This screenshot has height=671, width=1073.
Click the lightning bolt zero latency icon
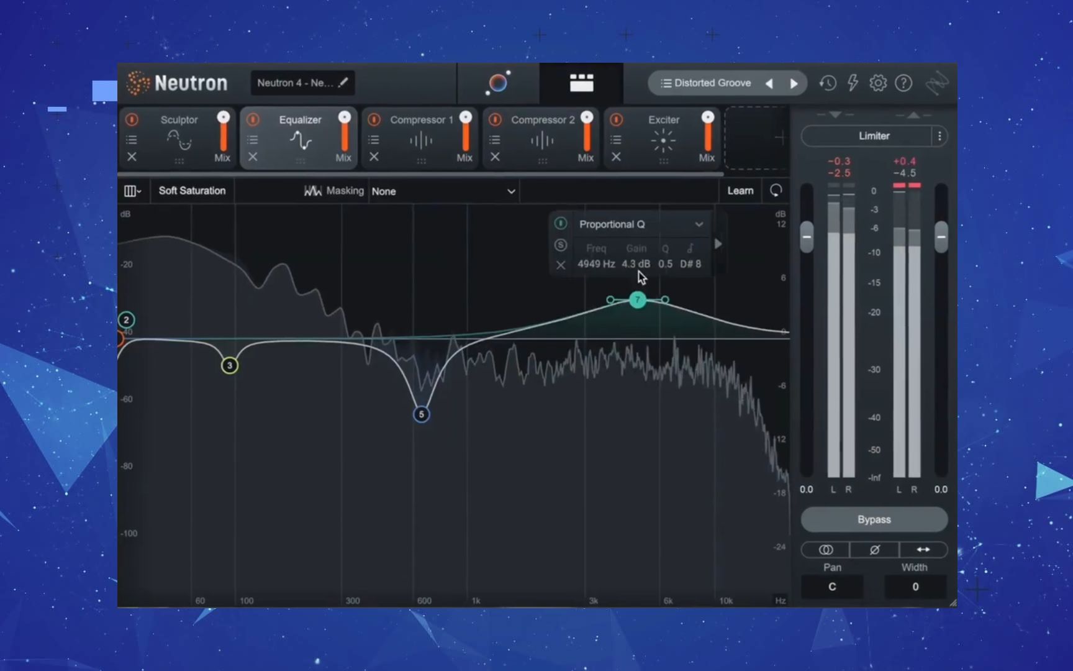pos(853,83)
